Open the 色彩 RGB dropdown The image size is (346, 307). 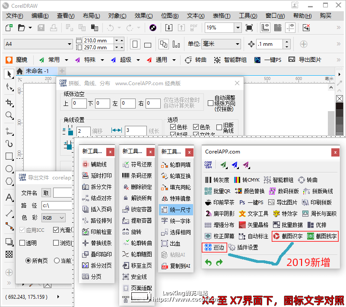coord(54,218)
